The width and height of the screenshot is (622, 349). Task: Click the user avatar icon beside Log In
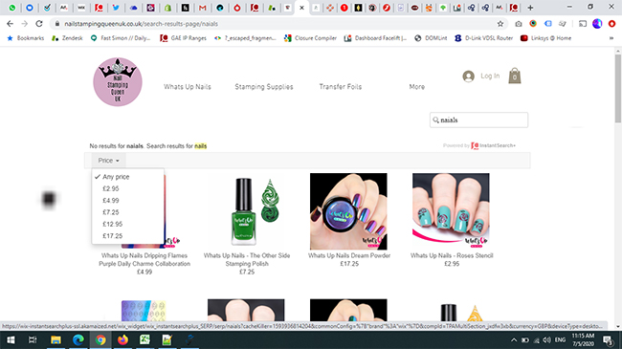point(469,76)
